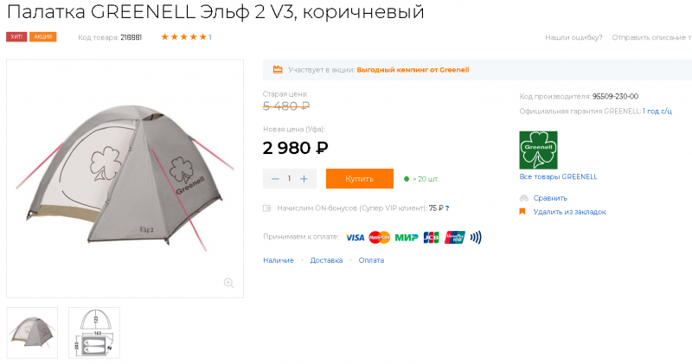This screenshot has height=364, width=692.
Task: Open Выгодный кемпинг от Greenell promo link
Action: pyautogui.click(x=413, y=70)
